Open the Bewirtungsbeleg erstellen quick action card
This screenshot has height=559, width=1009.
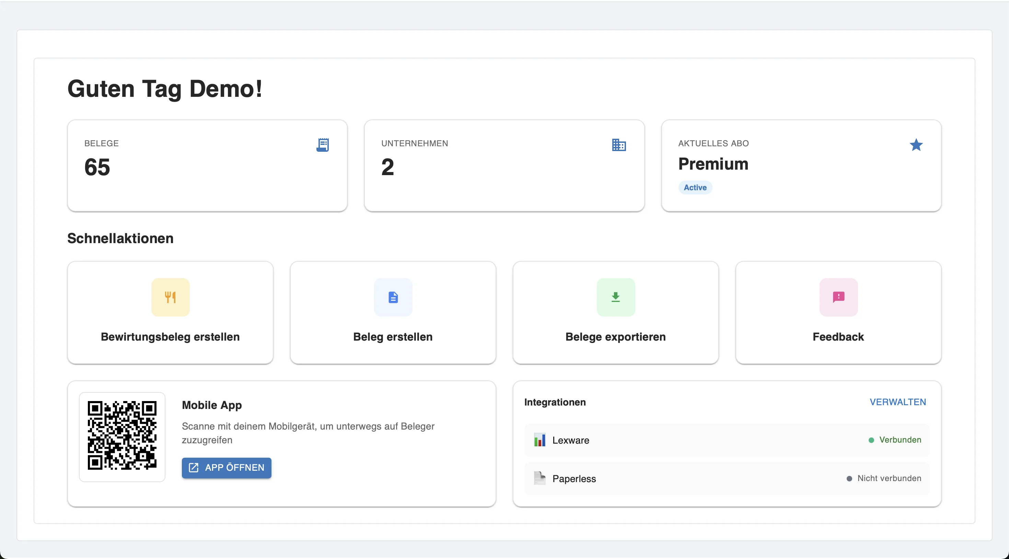(170, 312)
